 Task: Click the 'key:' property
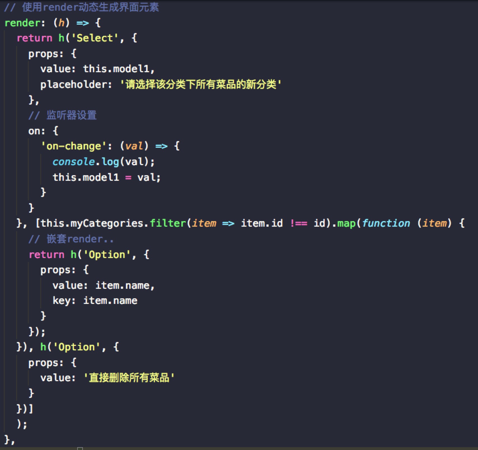tap(64, 301)
